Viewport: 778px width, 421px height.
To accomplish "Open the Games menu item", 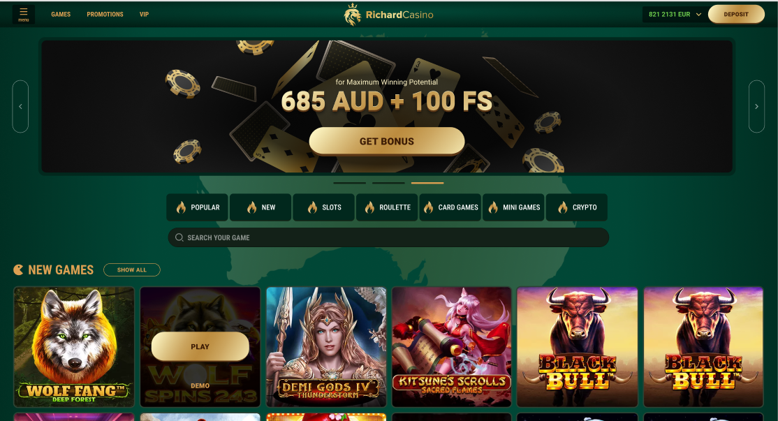I will (x=61, y=15).
